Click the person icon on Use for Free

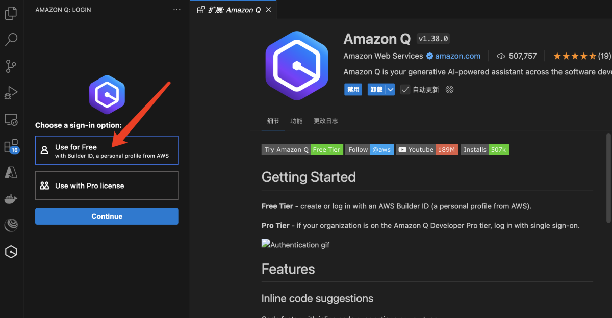click(45, 150)
